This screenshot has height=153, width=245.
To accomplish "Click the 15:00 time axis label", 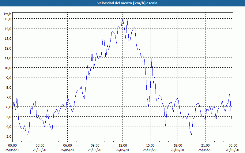I will coord(150,146).
